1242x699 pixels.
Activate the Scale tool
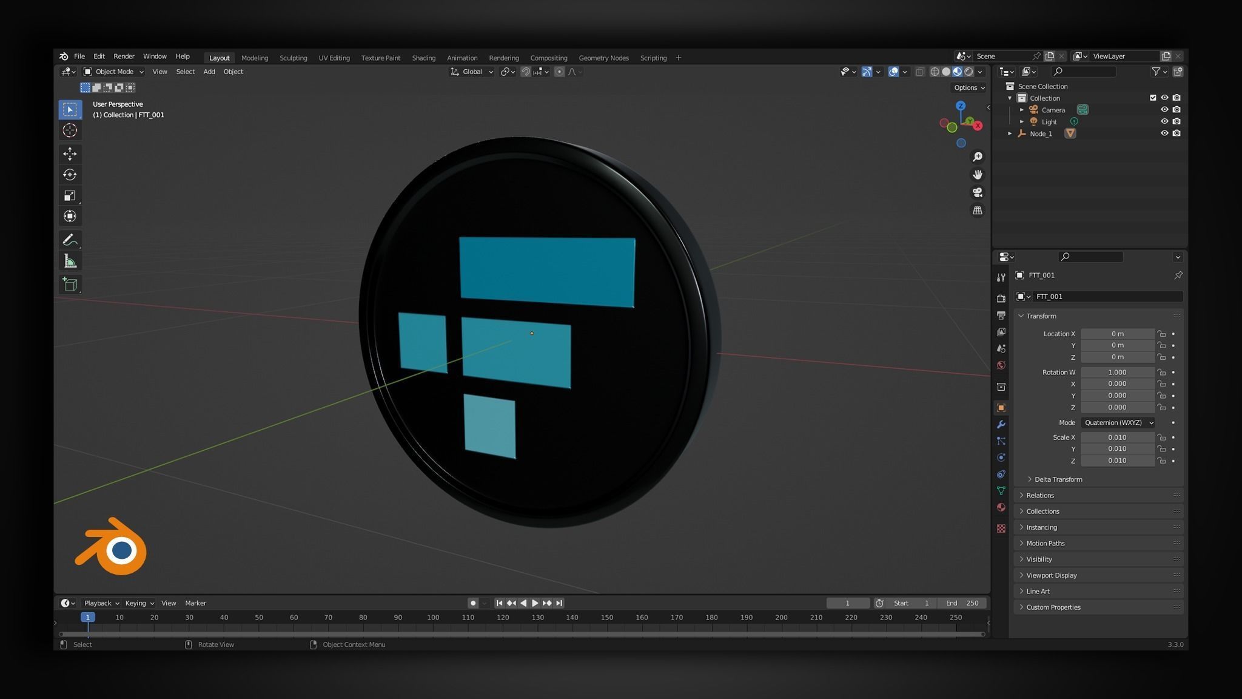point(70,195)
